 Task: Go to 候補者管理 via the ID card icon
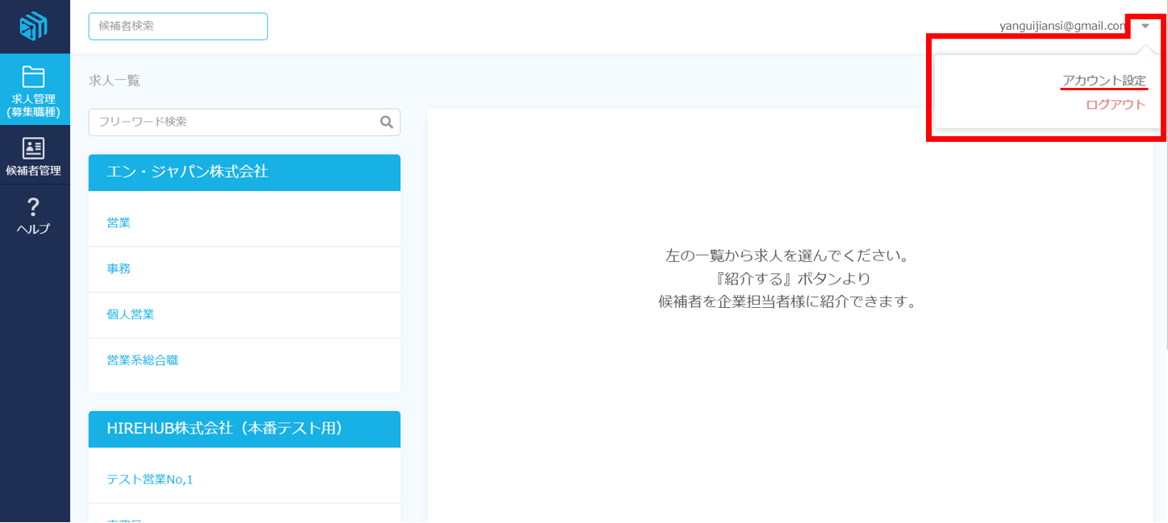tap(34, 148)
